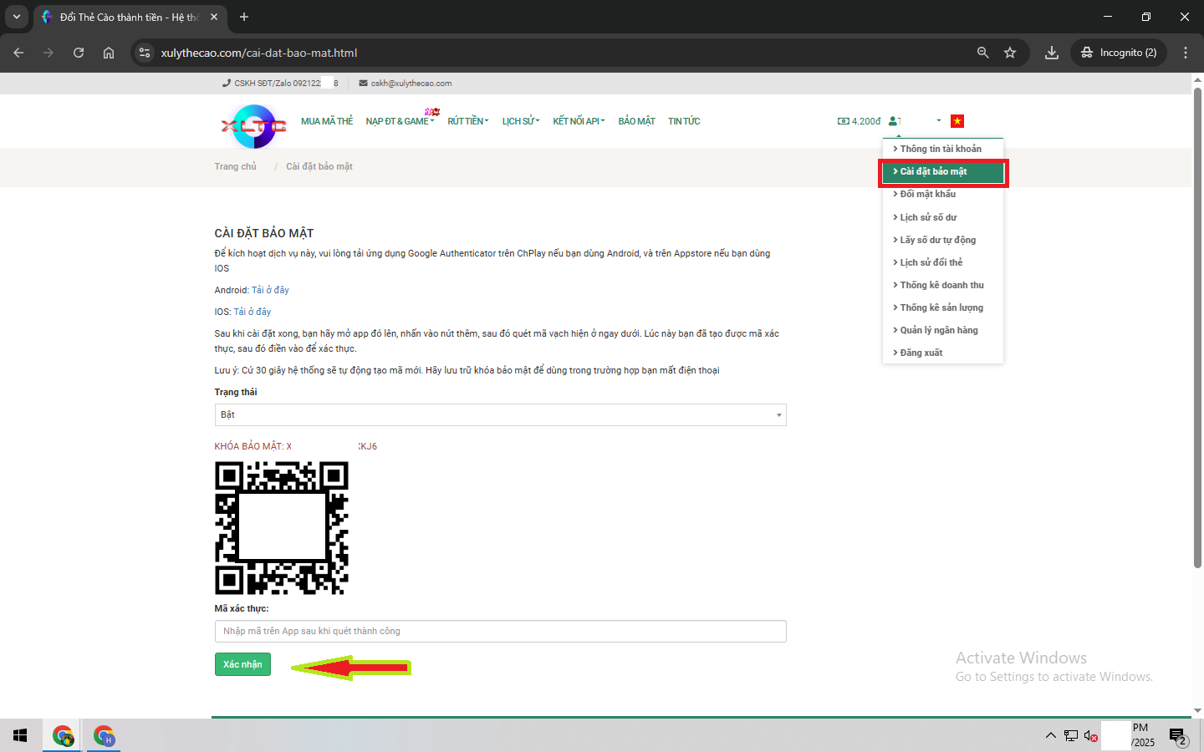Image resolution: width=1204 pixels, height=752 pixels.
Task: Open Chrome three-dot menu
Action: pos(1186,53)
